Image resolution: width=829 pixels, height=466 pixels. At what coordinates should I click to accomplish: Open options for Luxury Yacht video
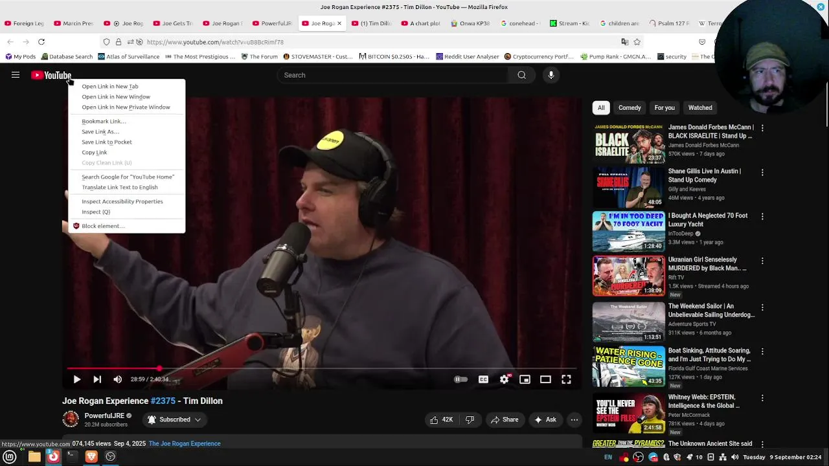[762, 216]
